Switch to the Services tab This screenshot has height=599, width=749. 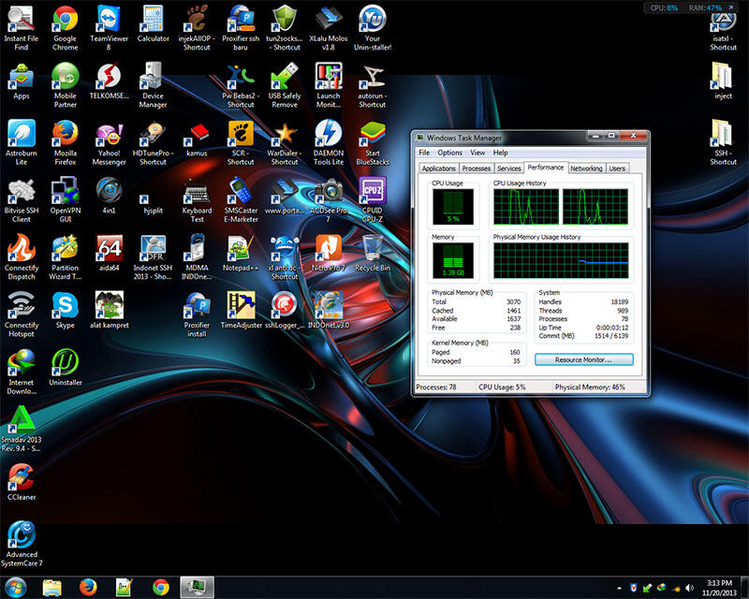pyautogui.click(x=508, y=168)
